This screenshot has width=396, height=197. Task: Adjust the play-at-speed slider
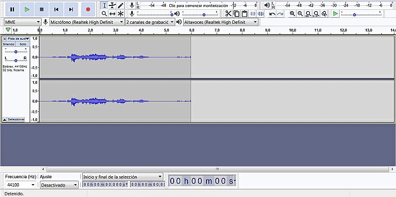click(x=361, y=14)
